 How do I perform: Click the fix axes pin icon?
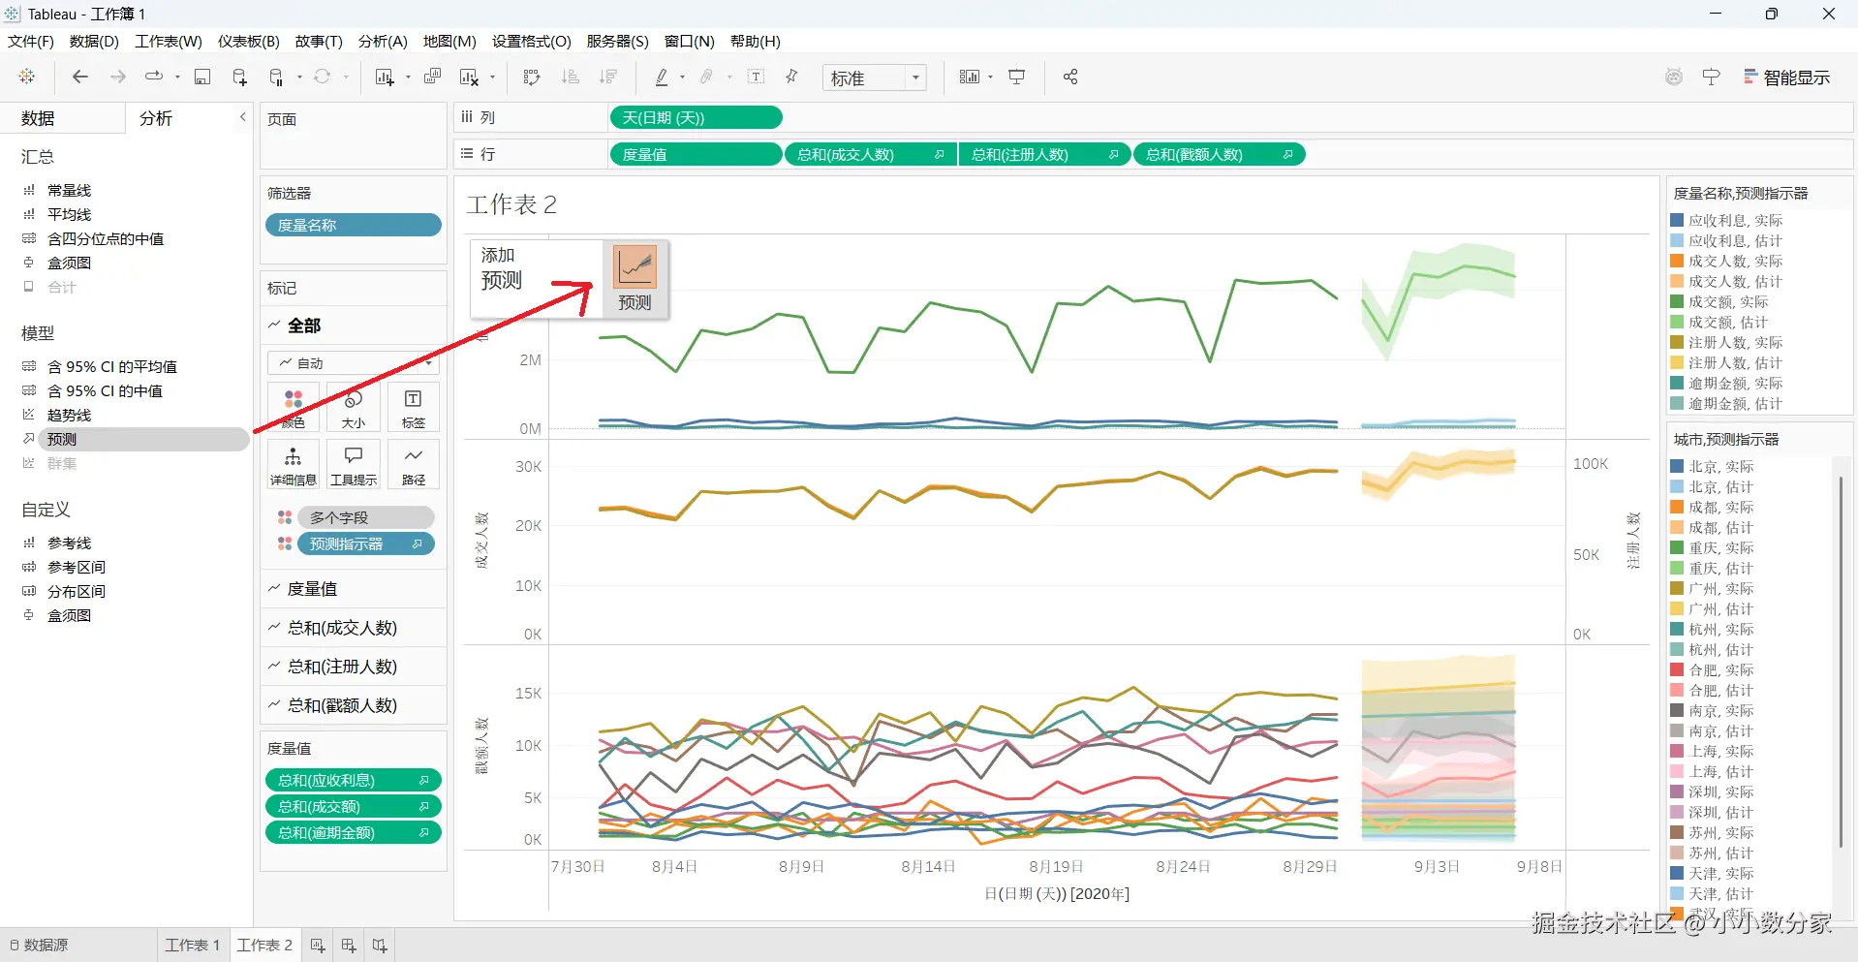pos(791,77)
